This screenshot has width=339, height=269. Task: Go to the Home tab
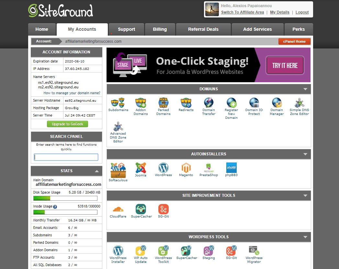point(42,29)
